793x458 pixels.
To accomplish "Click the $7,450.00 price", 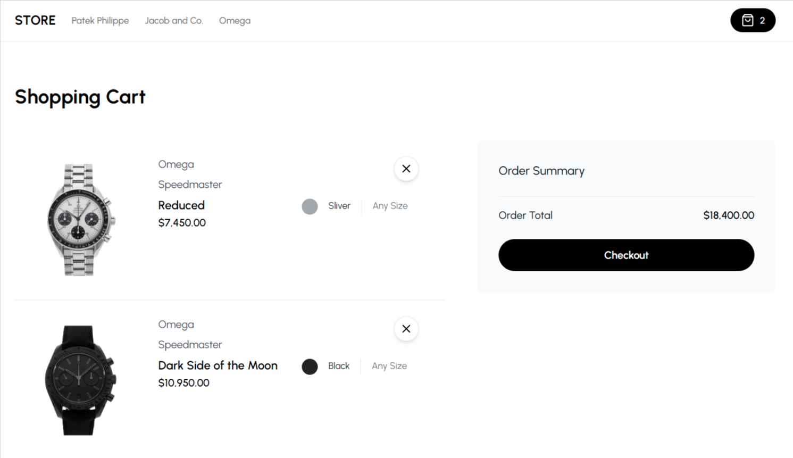I will [182, 223].
